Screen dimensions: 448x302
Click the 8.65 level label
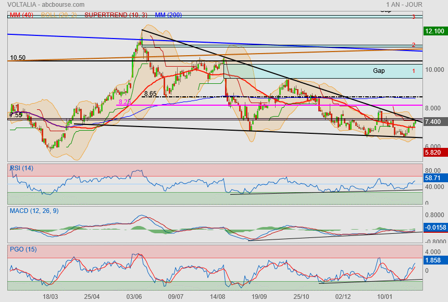click(150, 93)
